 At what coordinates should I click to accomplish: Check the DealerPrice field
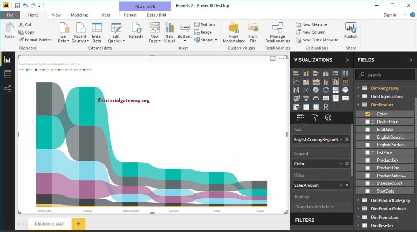(368, 121)
